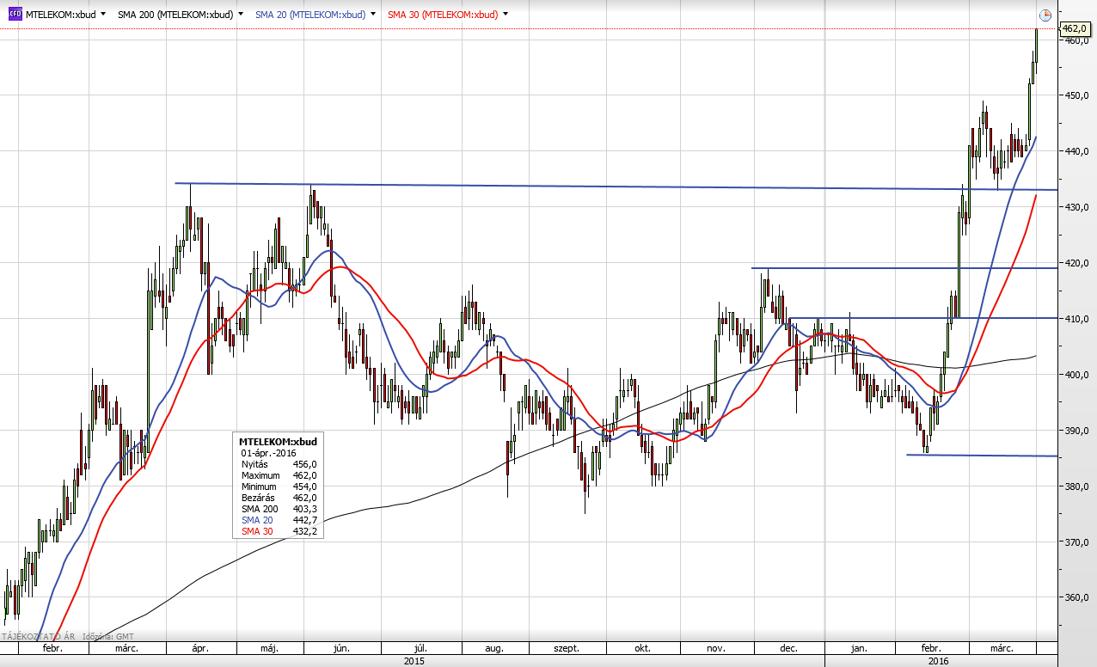Click the aug. month label on time axis
This screenshot has width=1097, height=667.
(x=494, y=648)
